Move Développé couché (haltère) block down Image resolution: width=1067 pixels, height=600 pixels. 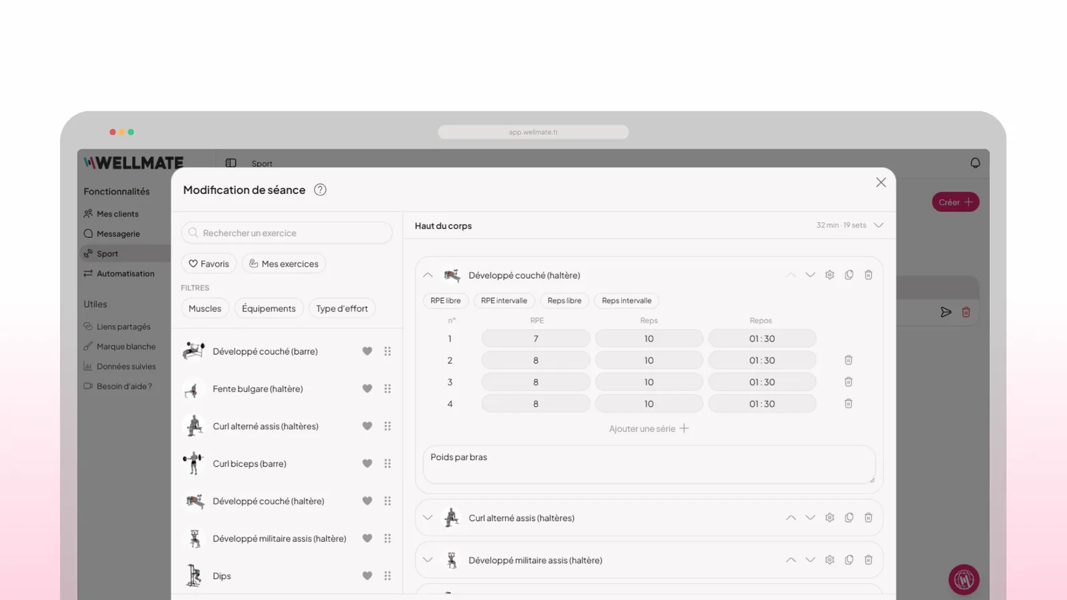[x=810, y=275]
